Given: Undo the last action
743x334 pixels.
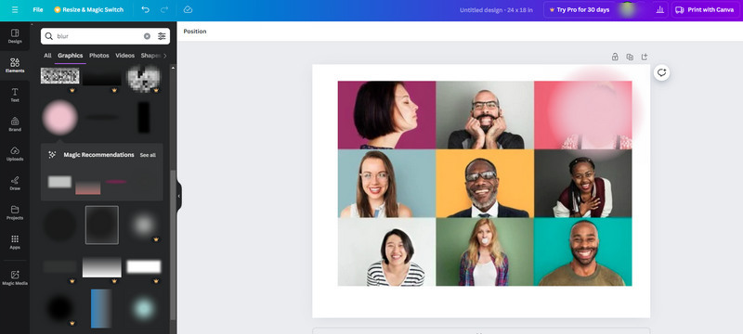Looking at the screenshot, I should point(146,9).
